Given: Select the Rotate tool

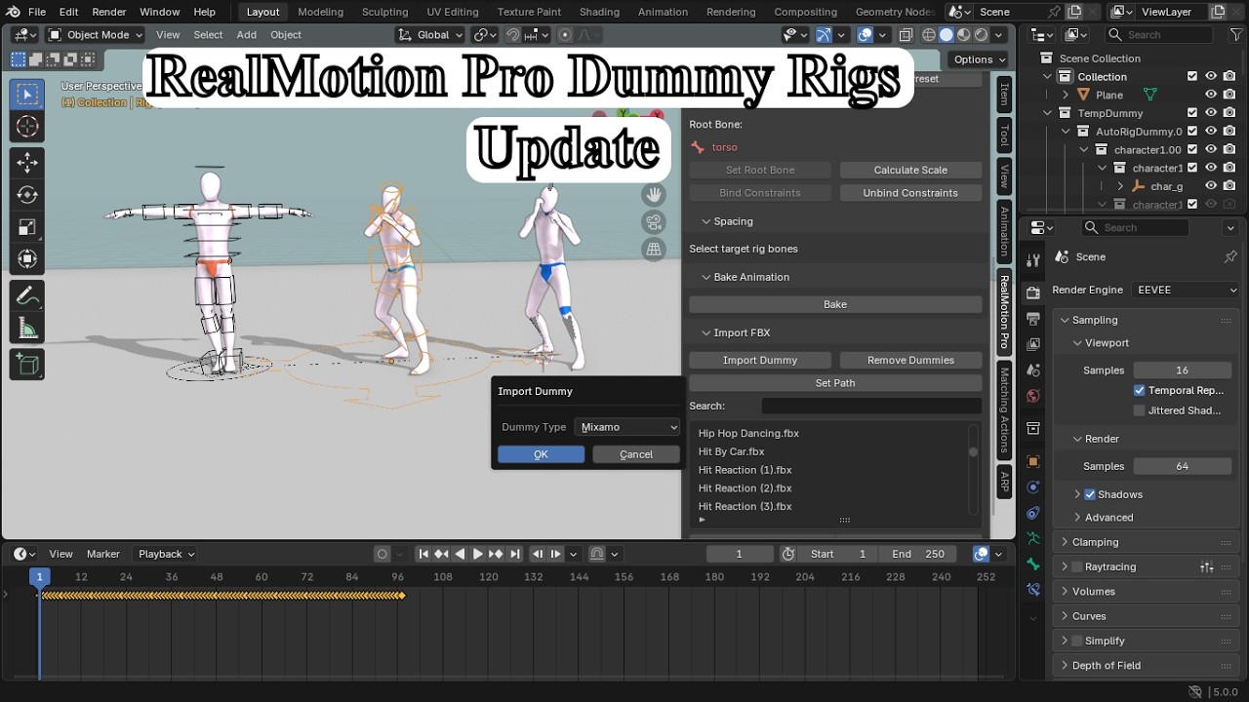Looking at the screenshot, I should (27, 195).
